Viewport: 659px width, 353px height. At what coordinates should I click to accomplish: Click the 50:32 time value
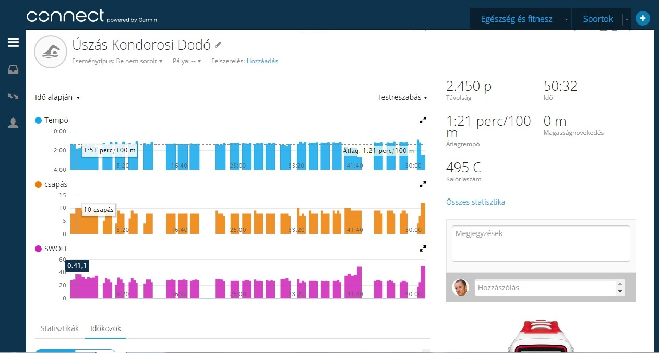560,86
